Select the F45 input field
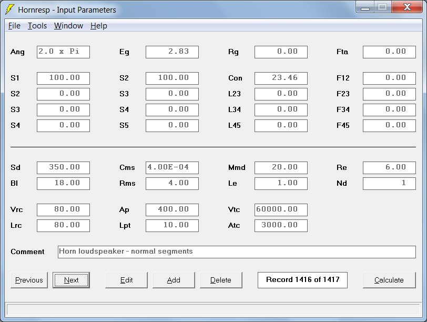 (390, 126)
